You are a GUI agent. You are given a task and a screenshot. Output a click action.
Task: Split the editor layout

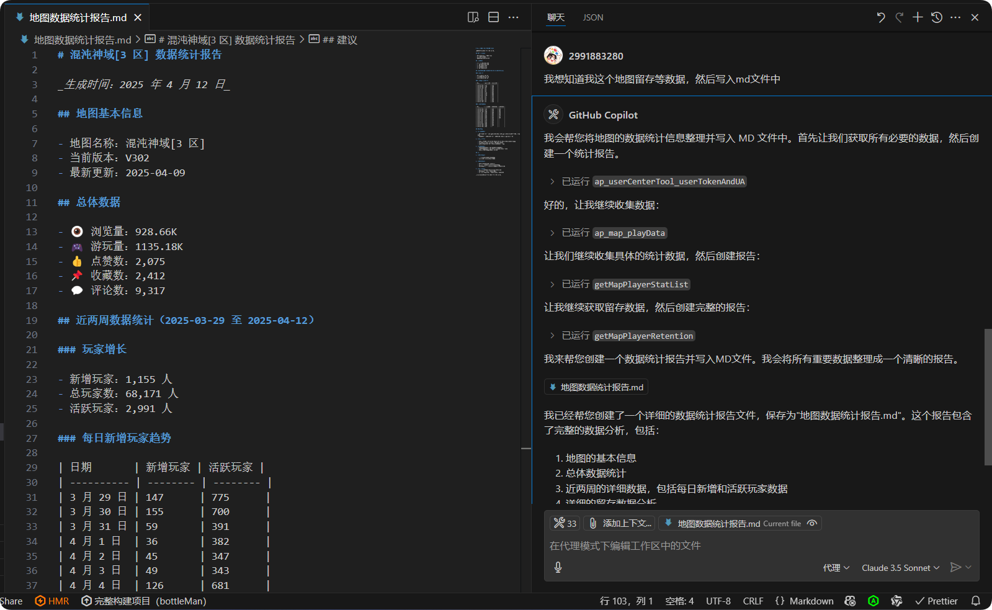point(493,17)
